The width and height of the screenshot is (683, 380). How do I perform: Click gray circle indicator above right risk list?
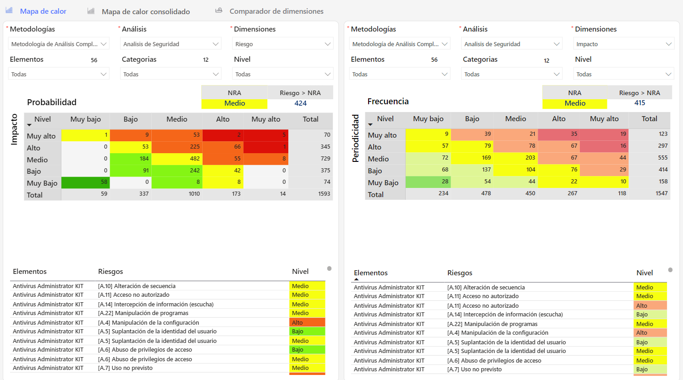point(670,270)
